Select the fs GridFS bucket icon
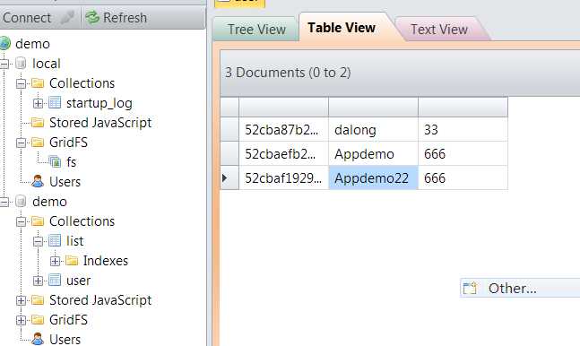This screenshot has width=580, height=346. (x=55, y=162)
